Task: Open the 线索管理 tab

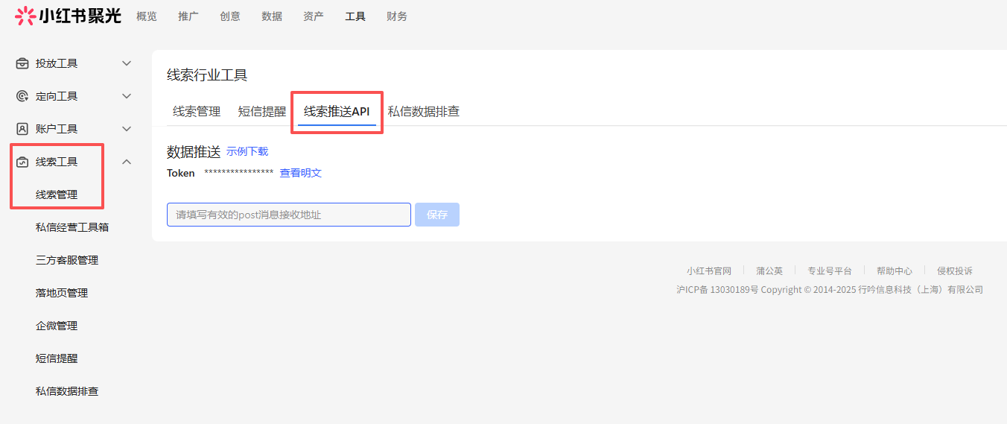Action: [x=197, y=112]
